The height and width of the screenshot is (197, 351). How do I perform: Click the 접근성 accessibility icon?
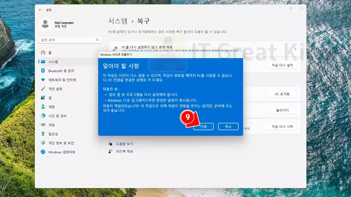43,134
